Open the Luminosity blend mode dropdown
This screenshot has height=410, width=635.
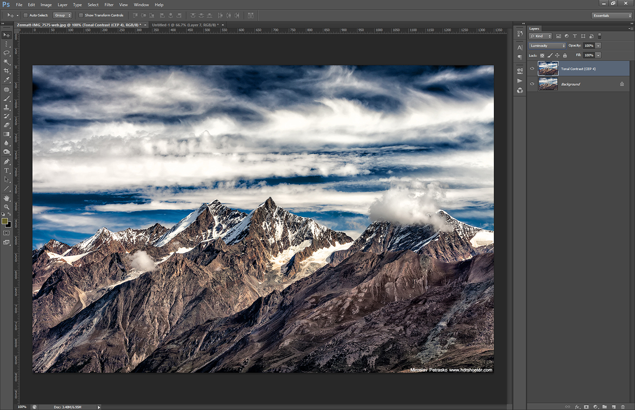[x=547, y=45]
